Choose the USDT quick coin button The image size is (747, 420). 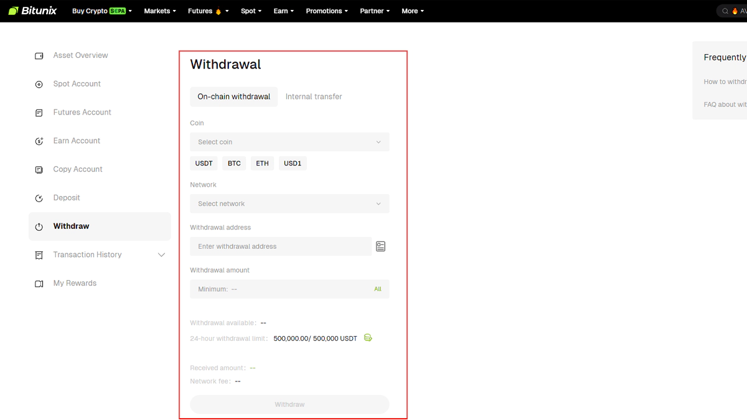point(204,164)
